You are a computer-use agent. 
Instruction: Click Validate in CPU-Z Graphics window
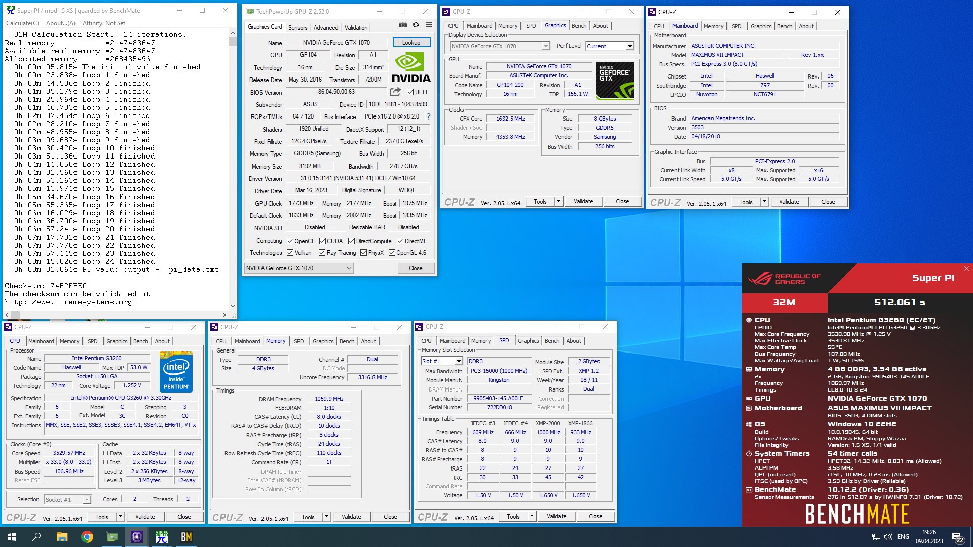[583, 201]
